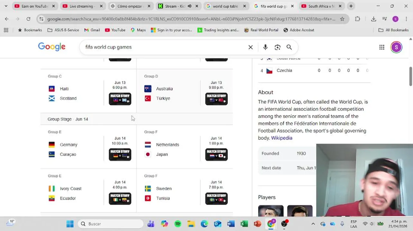
Task: Open the Ivory Coast v Ecuador Match Story
Action: pyautogui.click(x=120, y=199)
